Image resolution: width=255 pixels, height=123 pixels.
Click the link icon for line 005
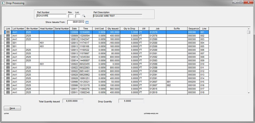(8, 46)
